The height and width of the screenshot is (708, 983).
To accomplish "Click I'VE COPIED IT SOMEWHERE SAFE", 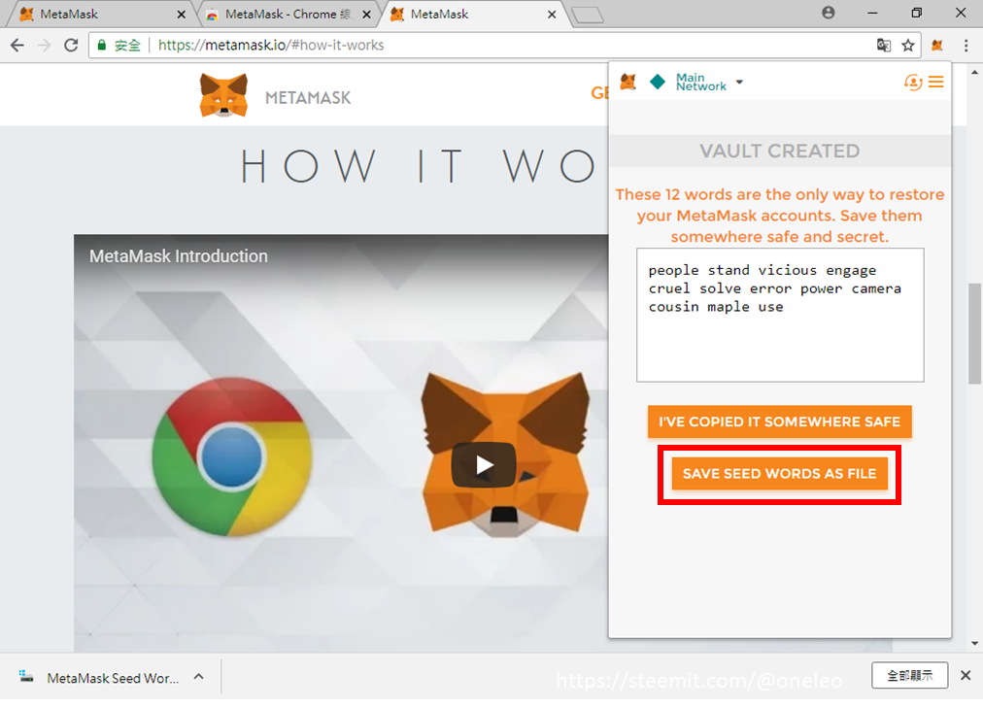I will (779, 421).
